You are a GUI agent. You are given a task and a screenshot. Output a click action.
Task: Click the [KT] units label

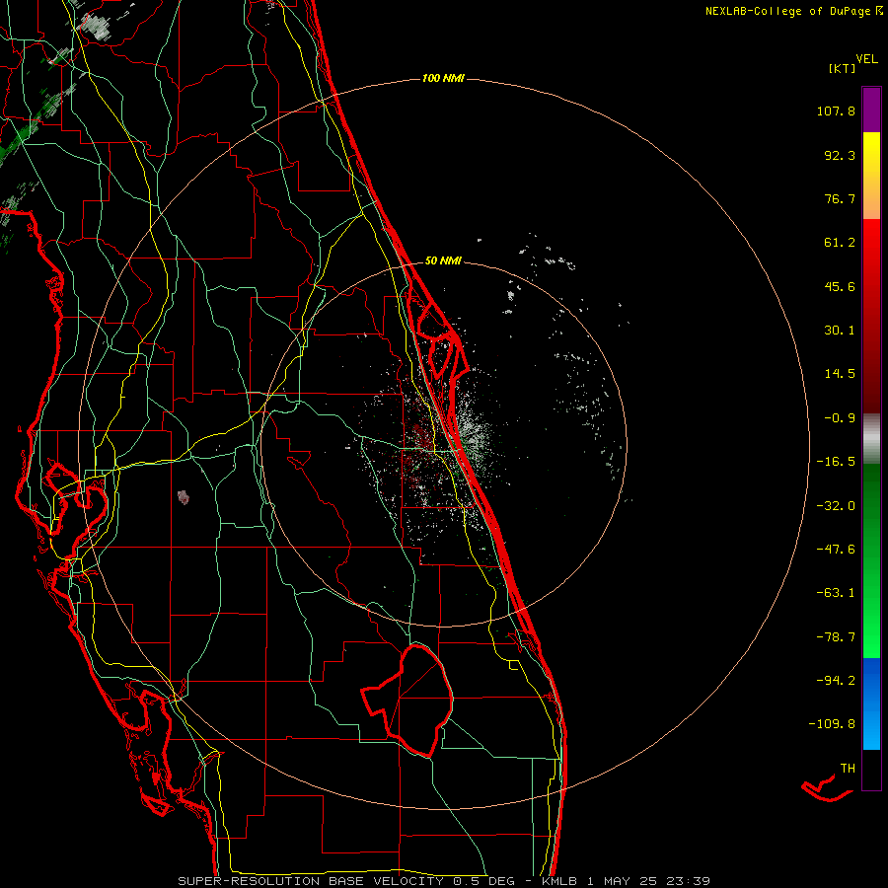pos(842,68)
